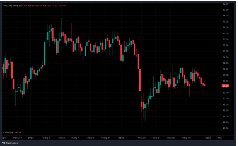Click the 46.00 price axis label

point(225,110)
